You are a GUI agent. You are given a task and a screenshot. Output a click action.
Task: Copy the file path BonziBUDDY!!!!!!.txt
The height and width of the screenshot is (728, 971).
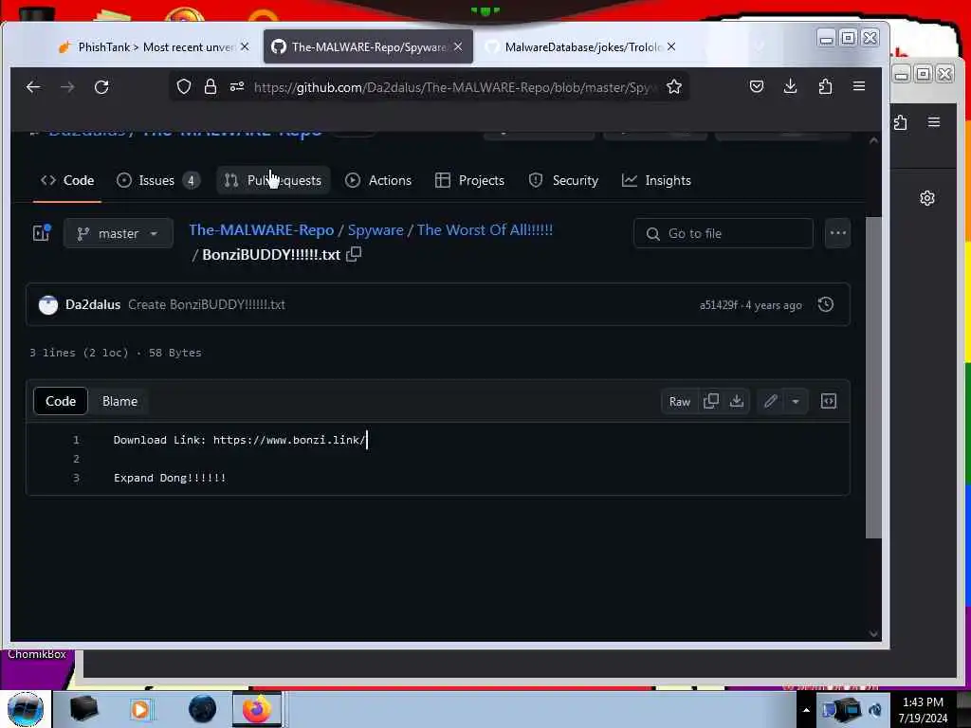click(354, 254)
